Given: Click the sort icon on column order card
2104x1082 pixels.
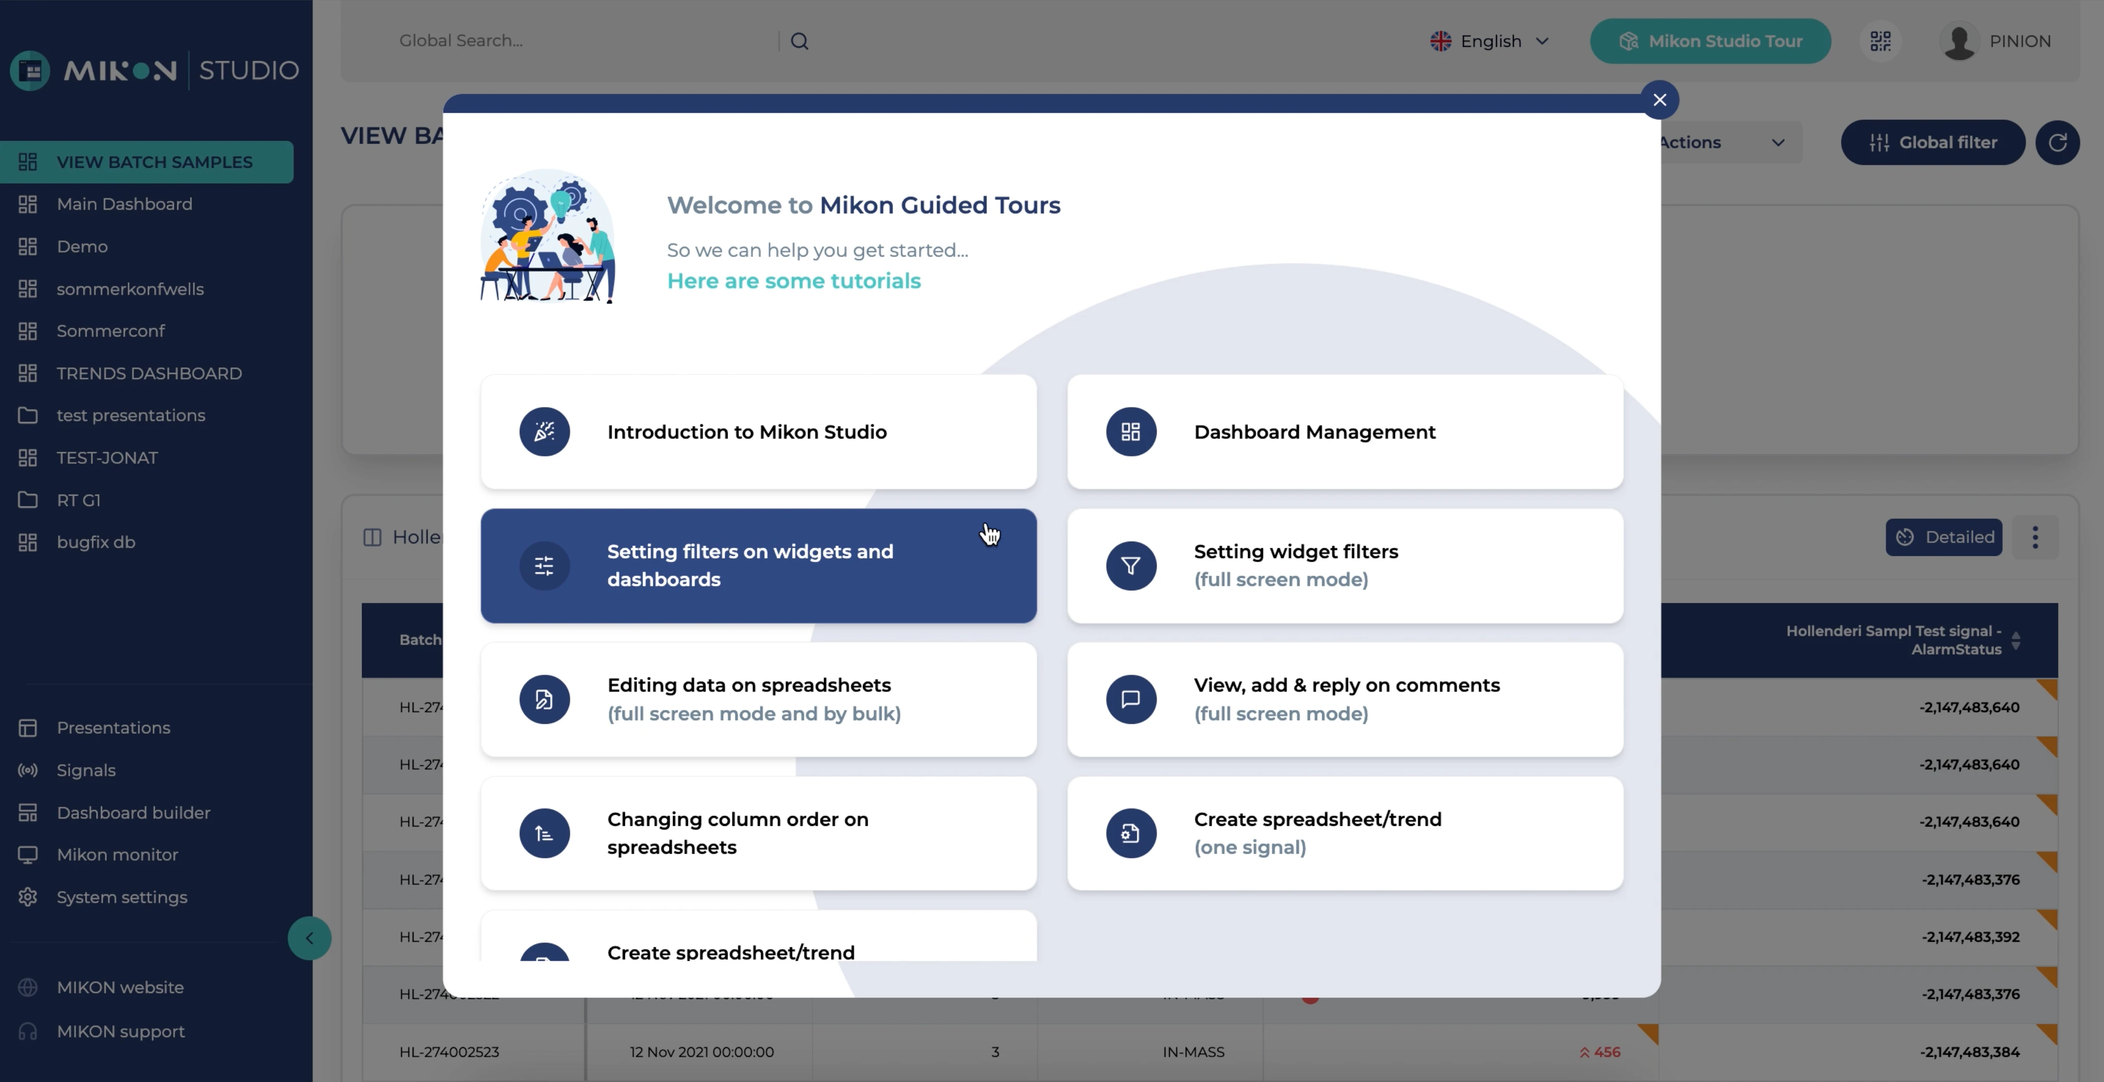Looking at the screenshot, I should click(544, 833).
